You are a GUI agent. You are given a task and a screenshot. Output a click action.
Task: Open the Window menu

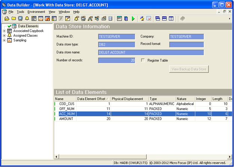click(64, 12)
